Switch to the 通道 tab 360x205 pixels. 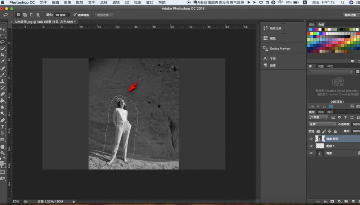[321, 112]
